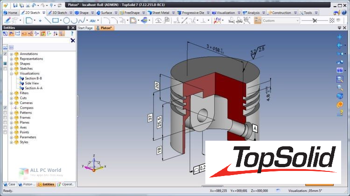Open the 2D Sketch tab dropdown arrow

pos(44,13)
